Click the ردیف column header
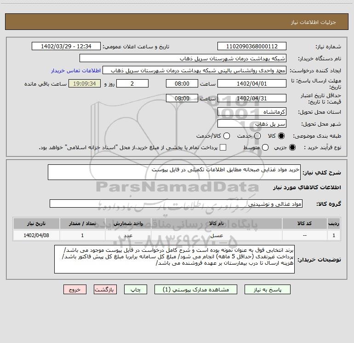Image resolution: width=354 pixels, height=343 pixels. coord(334,223)
